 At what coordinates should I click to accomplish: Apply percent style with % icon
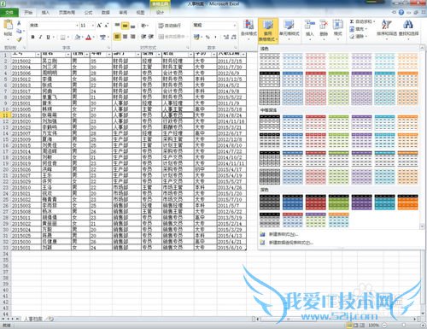tap(208, 37)
